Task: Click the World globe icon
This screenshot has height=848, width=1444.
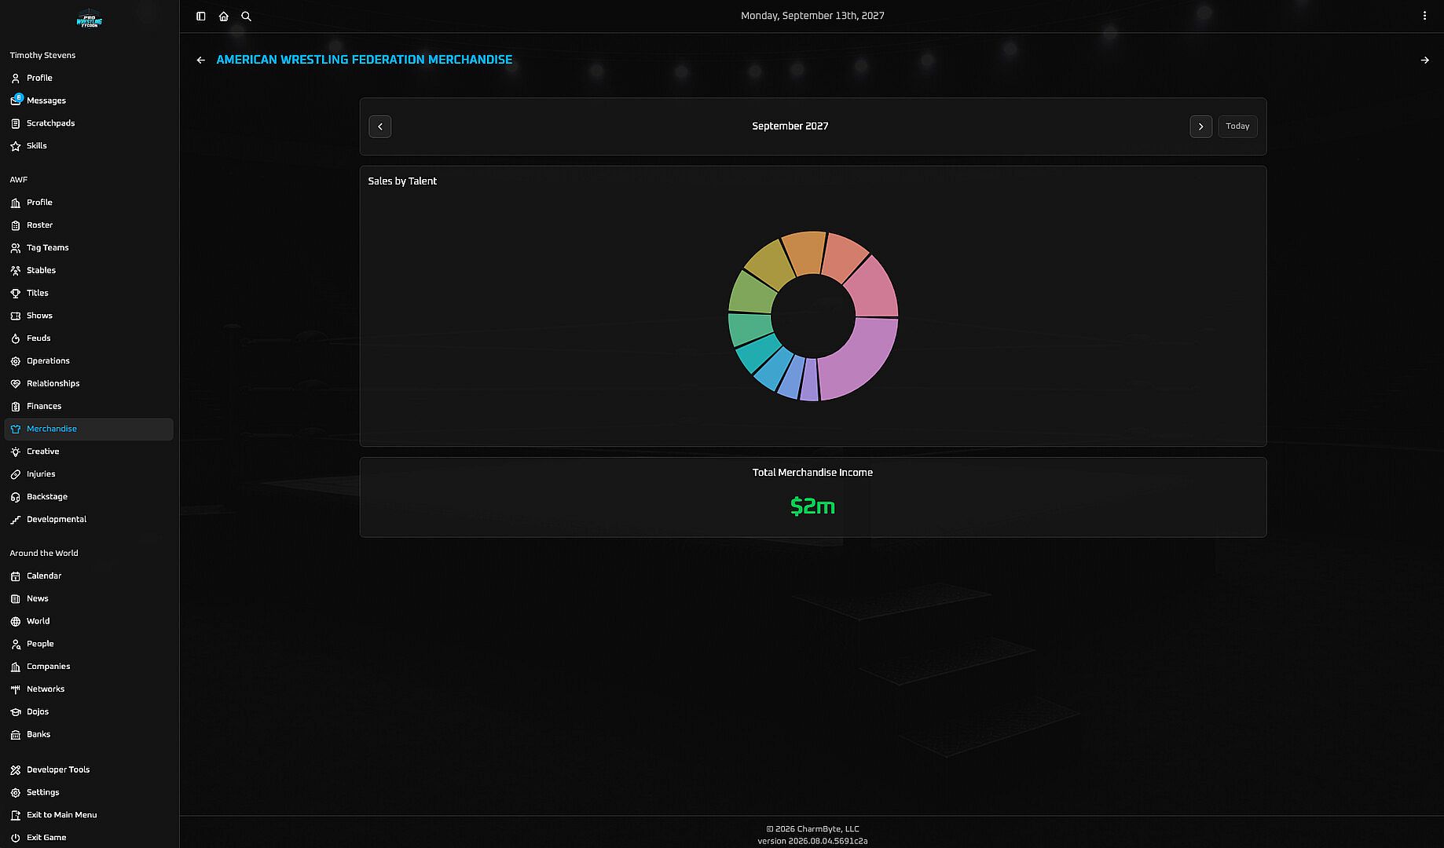Action: [x=15, y=622]
